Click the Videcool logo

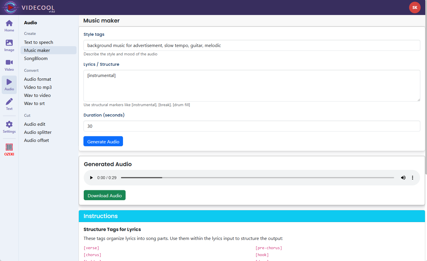pyautogui.click(x=11, y=7)
